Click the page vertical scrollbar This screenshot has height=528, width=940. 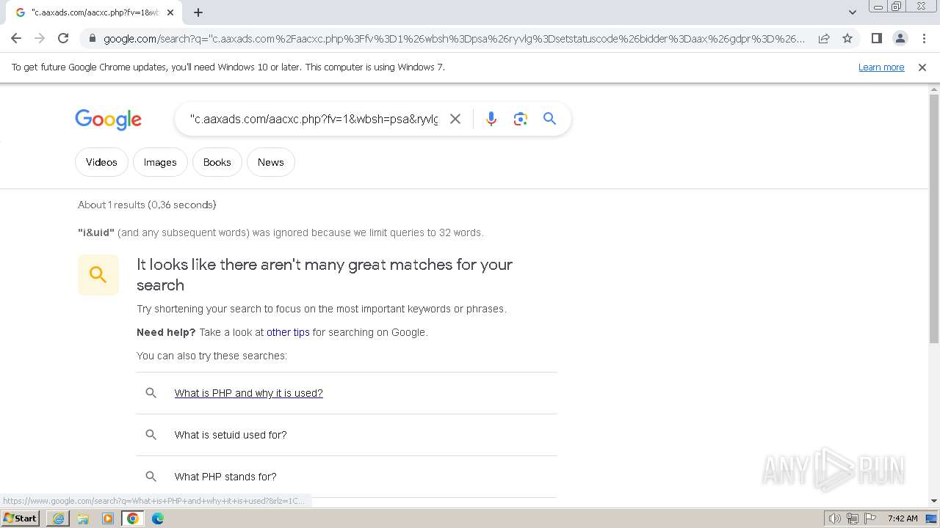(934, 219)
